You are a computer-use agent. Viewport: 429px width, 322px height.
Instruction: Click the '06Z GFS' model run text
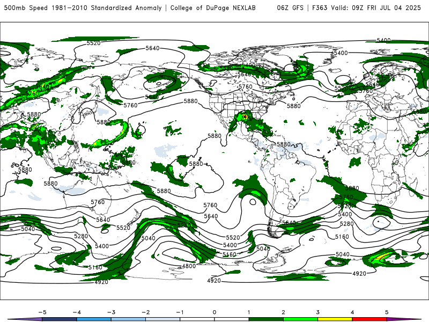click(290, 8)
